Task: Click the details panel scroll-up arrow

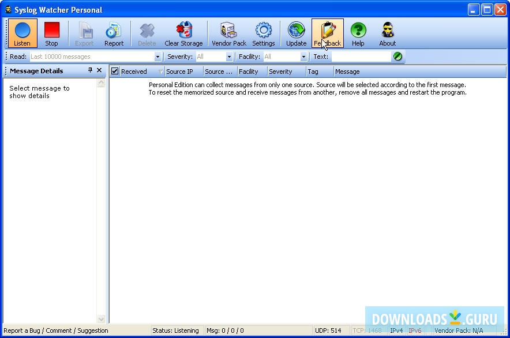Action: tap(101, 82)
